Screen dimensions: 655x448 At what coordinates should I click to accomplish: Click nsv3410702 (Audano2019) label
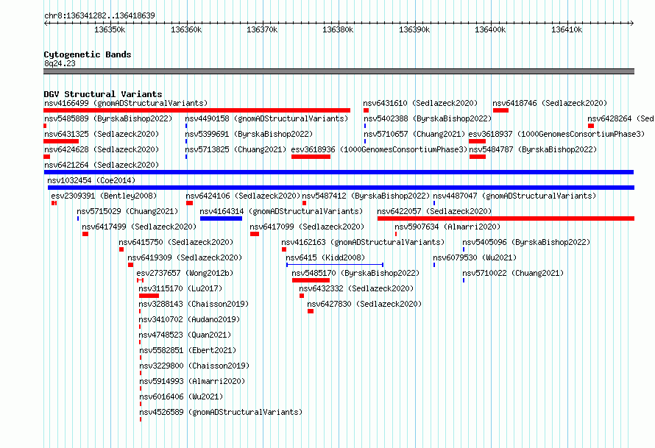190,319
